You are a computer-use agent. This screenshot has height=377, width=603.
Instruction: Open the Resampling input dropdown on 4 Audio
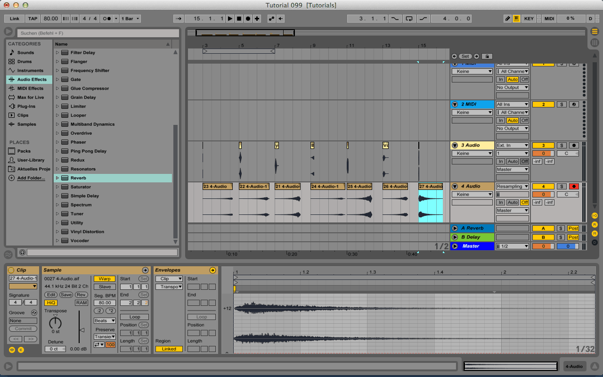coord(512,187)
